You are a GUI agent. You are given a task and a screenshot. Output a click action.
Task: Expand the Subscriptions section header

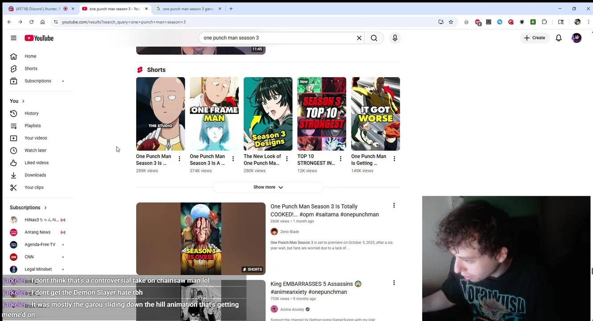pos(28,207)
